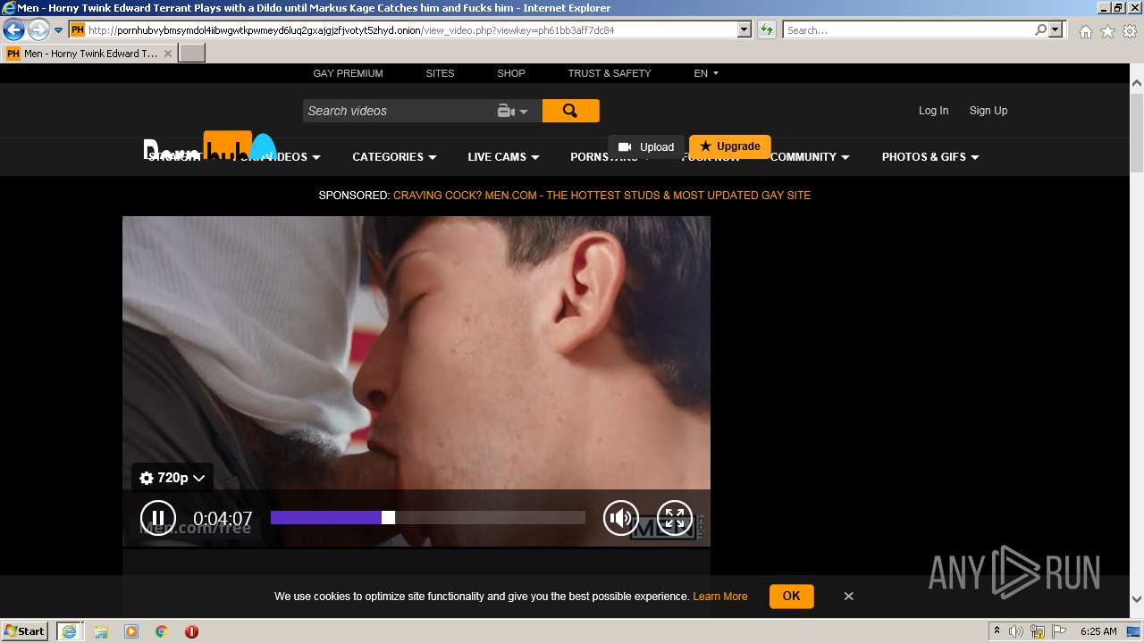Open the TRUST & SAFETY link
This screenshot has width=1144, height=643.
point(610,73)
